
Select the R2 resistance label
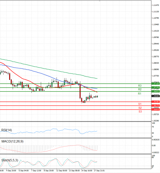point(140,89)
